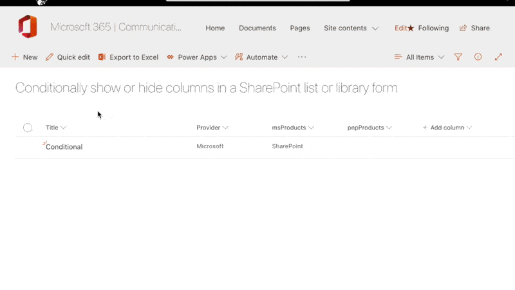Open the Power Apps dropdown
Screen dimensions: 515x290
[x=197, y=57]
